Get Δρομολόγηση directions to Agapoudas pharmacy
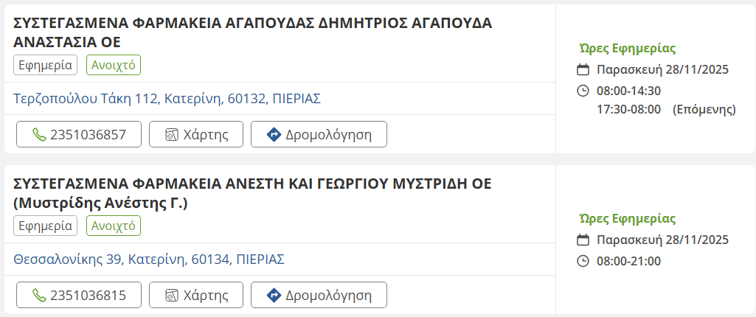 (319, 135)
